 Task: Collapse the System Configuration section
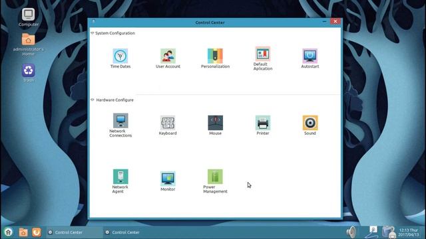(93, 33)
